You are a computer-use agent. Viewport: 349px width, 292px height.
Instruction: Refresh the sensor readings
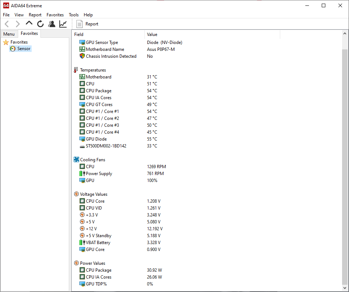click(40, 24)
